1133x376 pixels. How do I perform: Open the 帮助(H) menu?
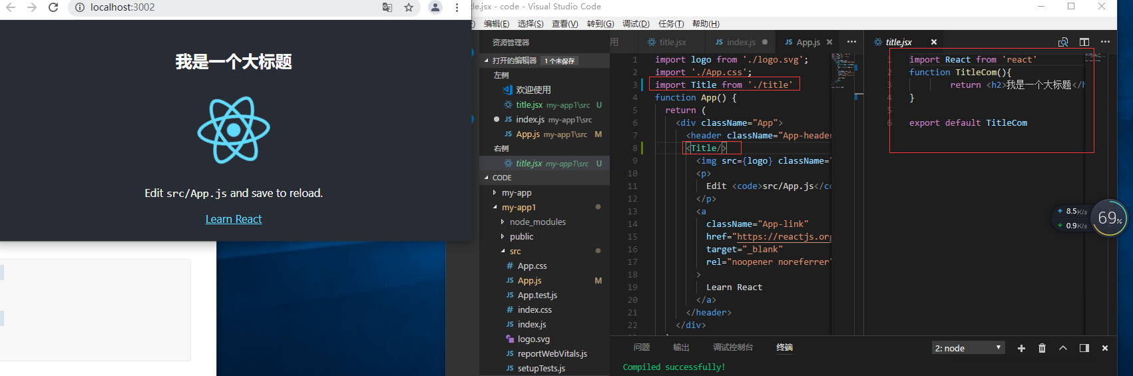(x=706, y=23)
